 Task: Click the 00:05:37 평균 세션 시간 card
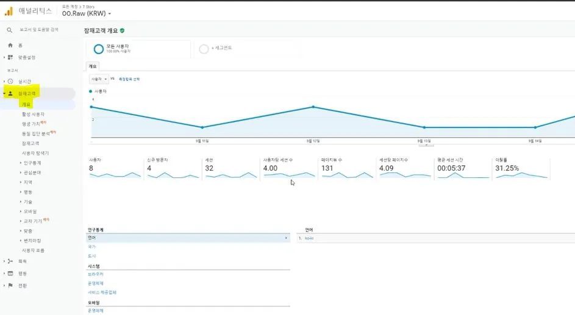463,169
